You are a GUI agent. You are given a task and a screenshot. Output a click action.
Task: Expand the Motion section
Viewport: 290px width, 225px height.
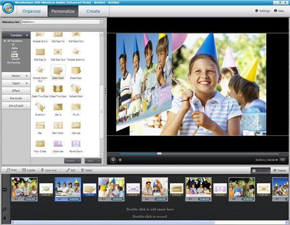(x=16, y=76)
